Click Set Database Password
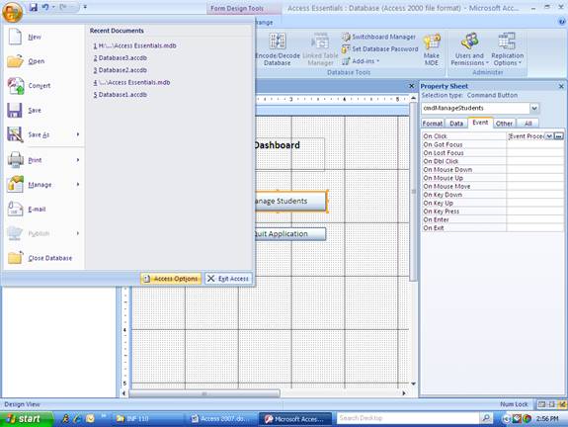Screen dimensions: 568x427 tap(380, 49)
